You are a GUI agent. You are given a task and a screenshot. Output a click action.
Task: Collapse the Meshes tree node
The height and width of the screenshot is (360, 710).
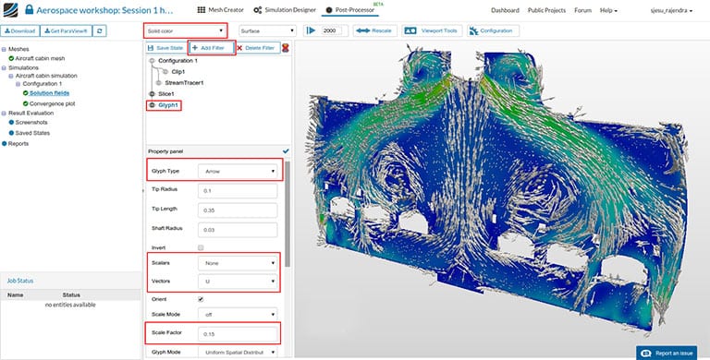pyautogui.click(x=4, y=49)
